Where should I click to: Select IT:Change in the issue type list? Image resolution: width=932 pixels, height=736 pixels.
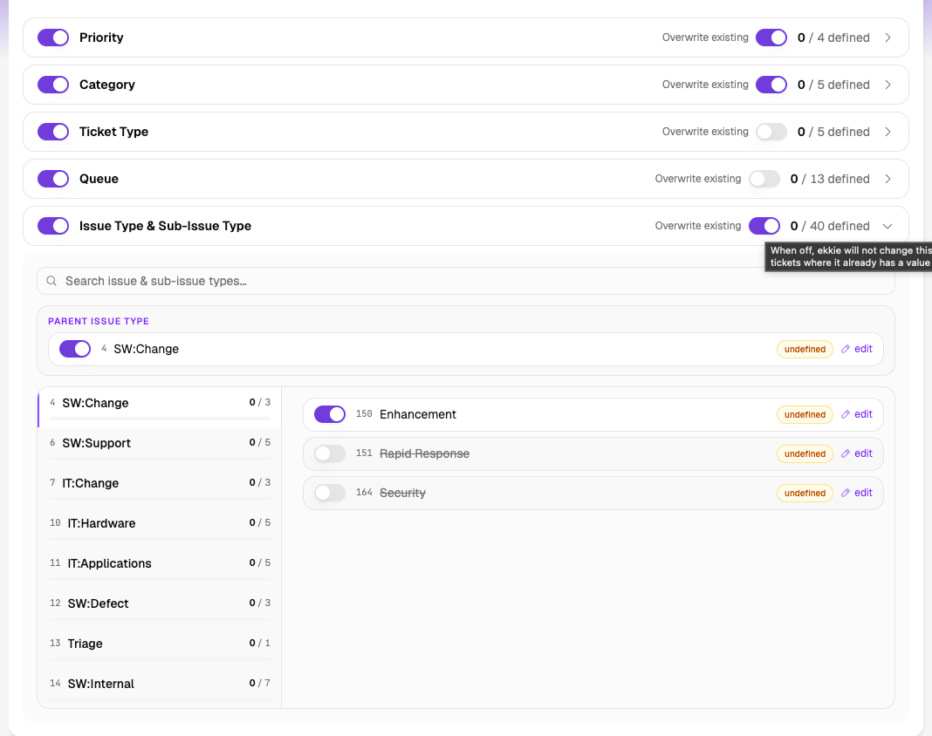(160, 487)
